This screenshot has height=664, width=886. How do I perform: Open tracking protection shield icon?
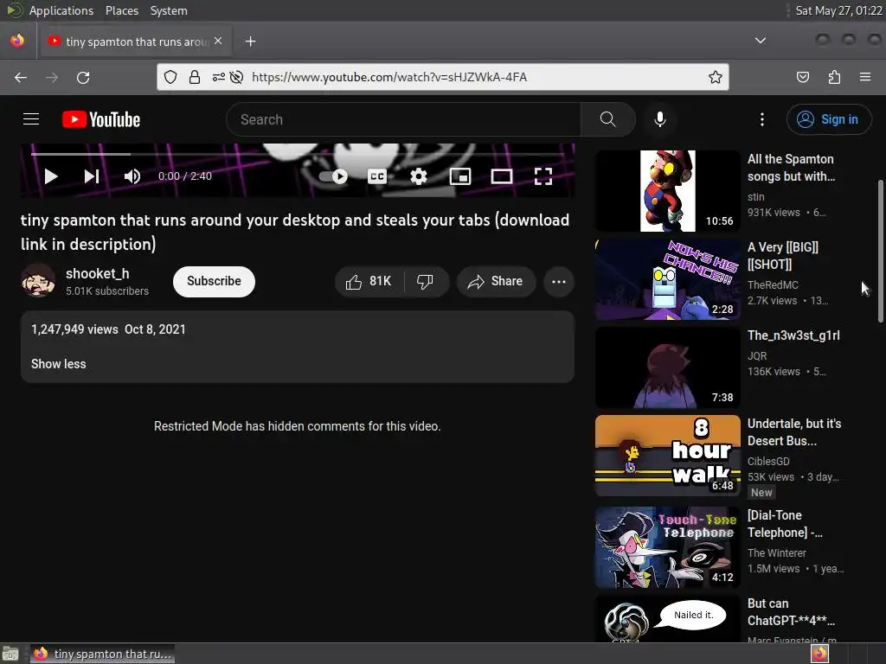click(170, 77)
